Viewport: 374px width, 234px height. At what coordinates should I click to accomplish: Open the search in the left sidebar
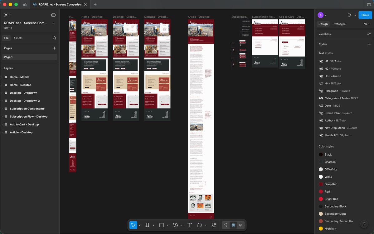point(54,38)
